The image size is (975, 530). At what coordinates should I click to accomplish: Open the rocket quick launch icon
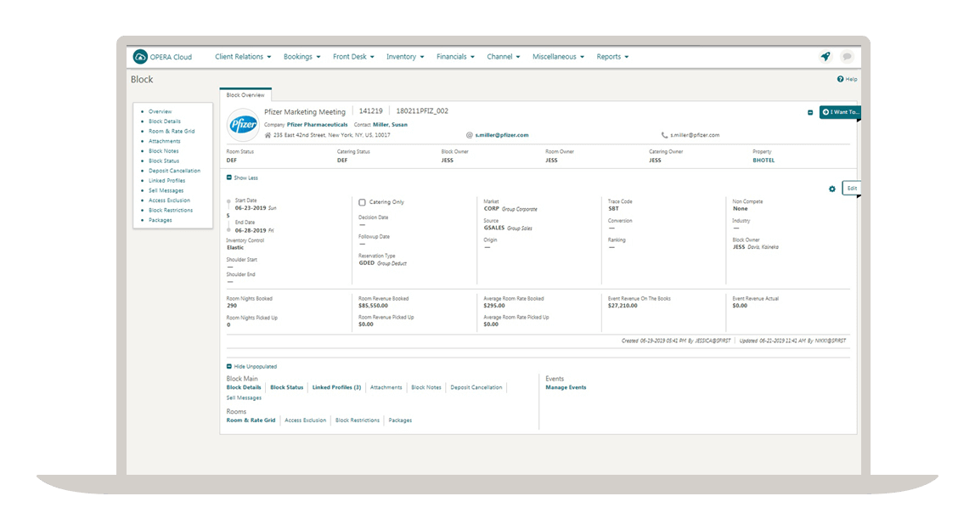coord(825,57)
